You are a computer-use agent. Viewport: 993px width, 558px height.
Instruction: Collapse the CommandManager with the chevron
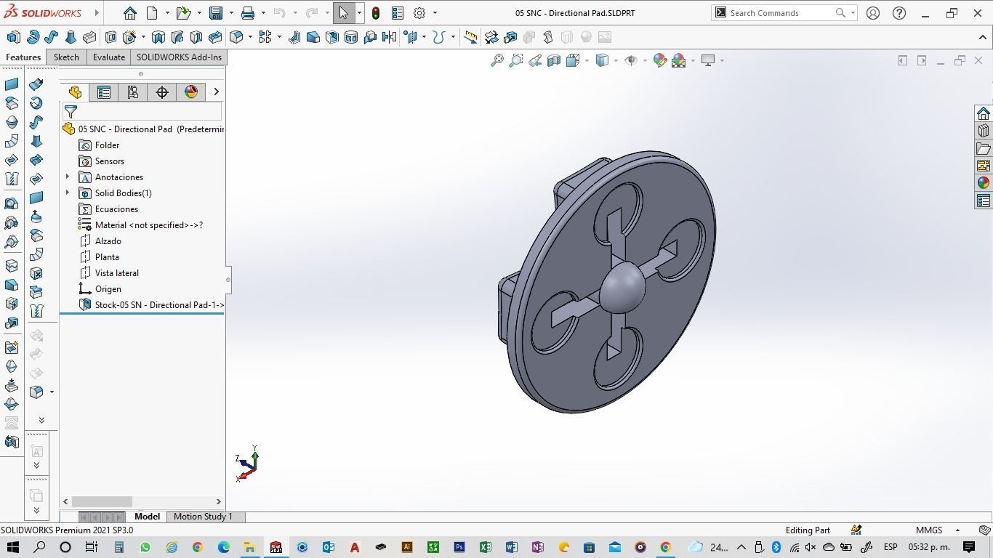pos(983,37)
